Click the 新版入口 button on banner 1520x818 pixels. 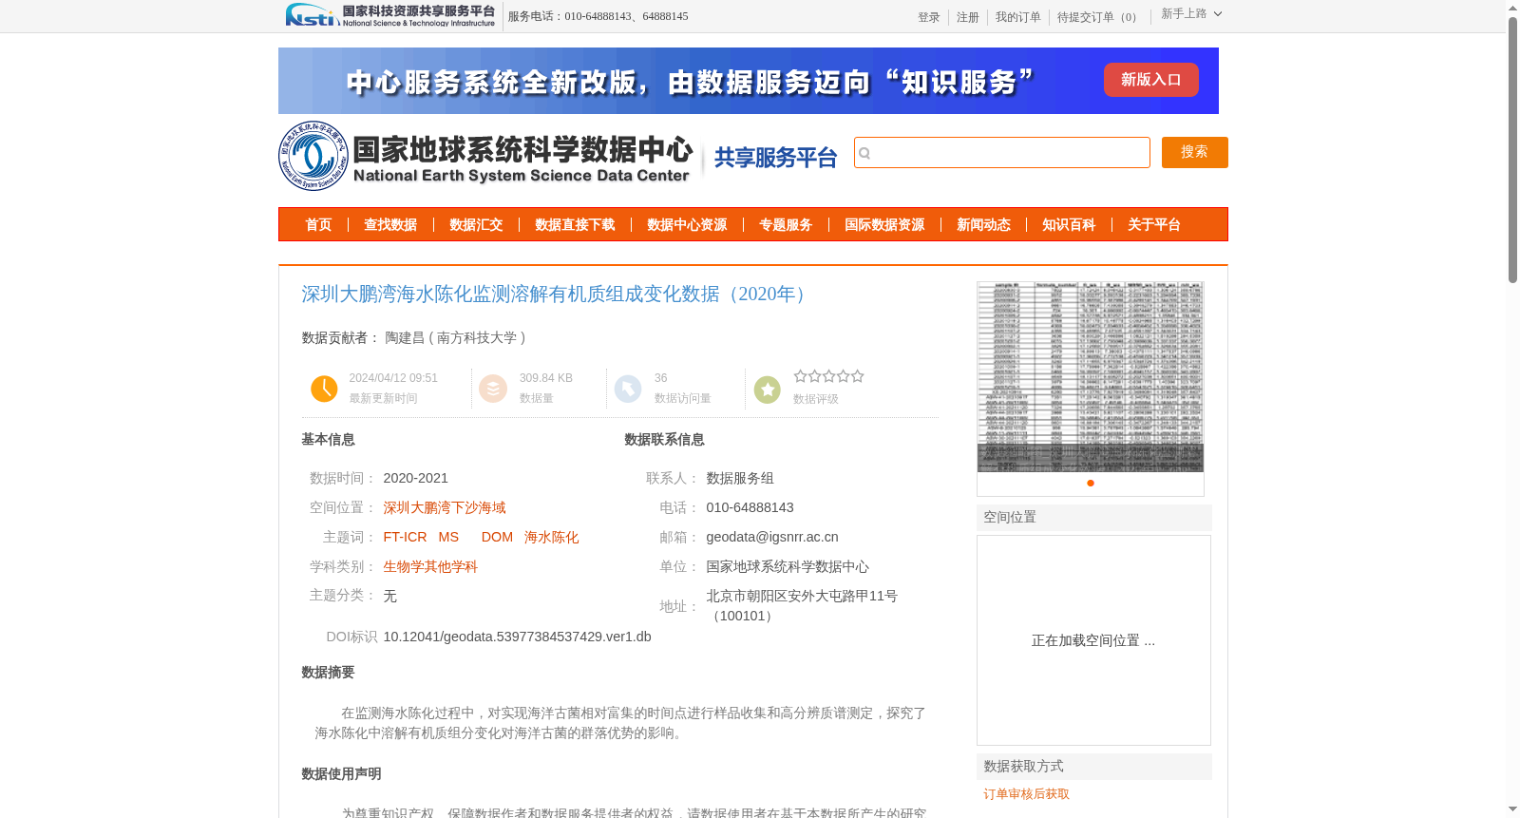coord(1151,80)
